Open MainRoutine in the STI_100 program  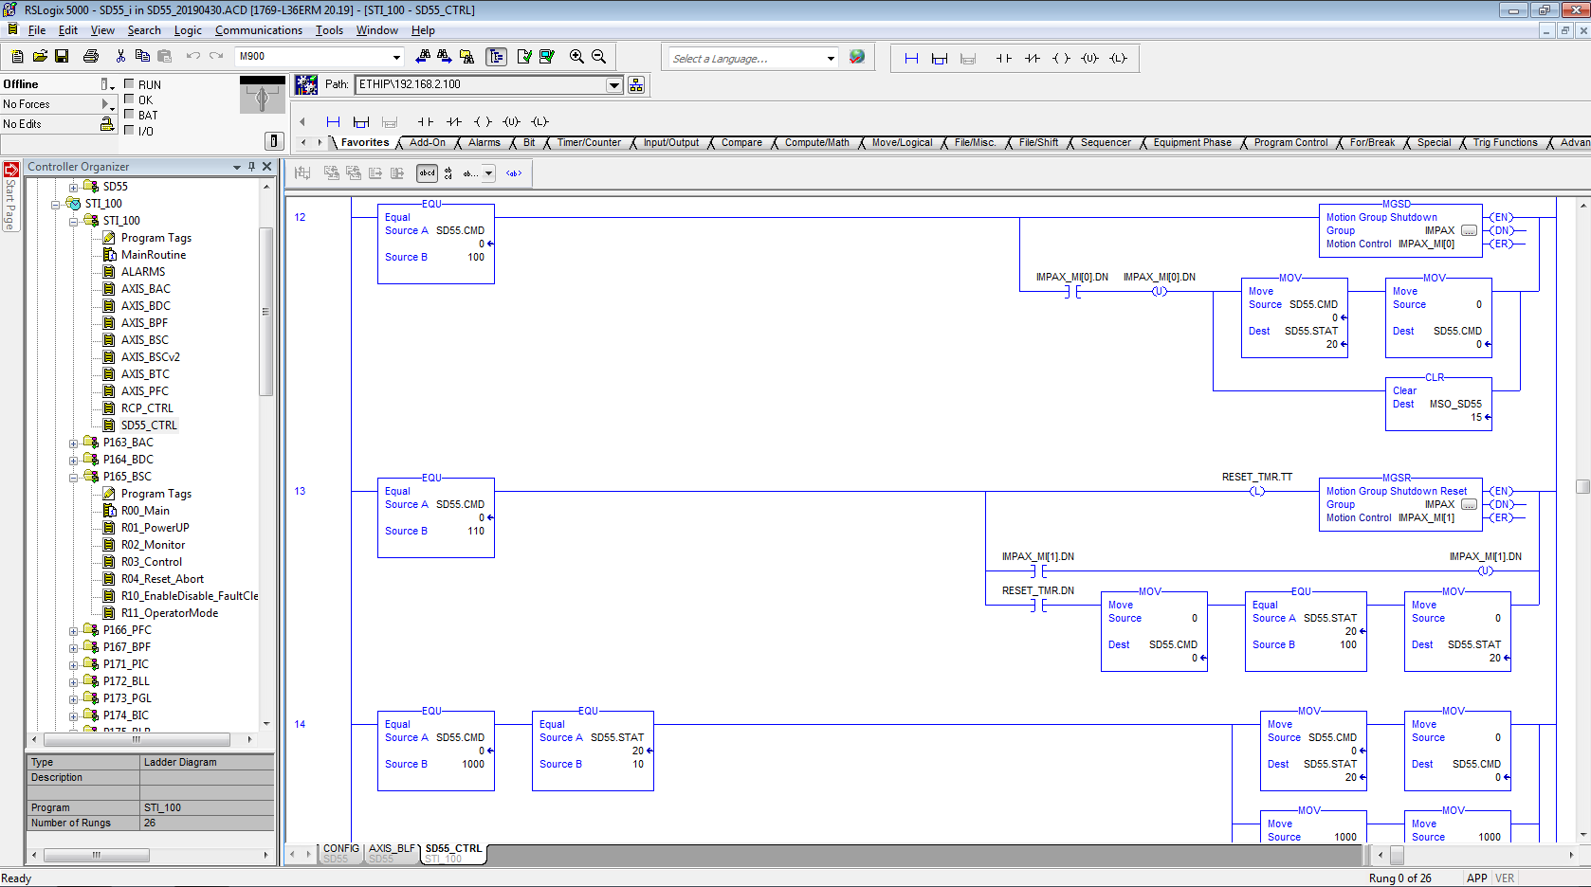[x=154, y=255]
